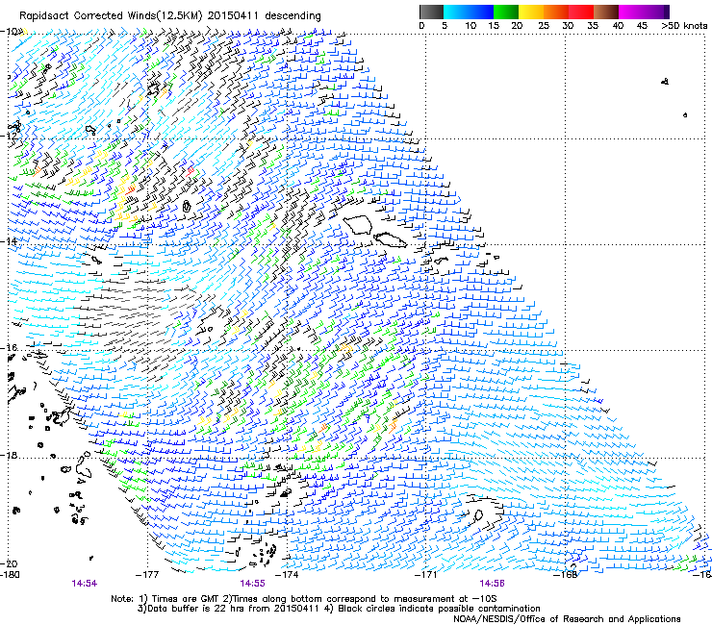The width and height of the screenshot is (712, 625).
Task: Click the "-20" latitude axis label
Action: (9, 563)
